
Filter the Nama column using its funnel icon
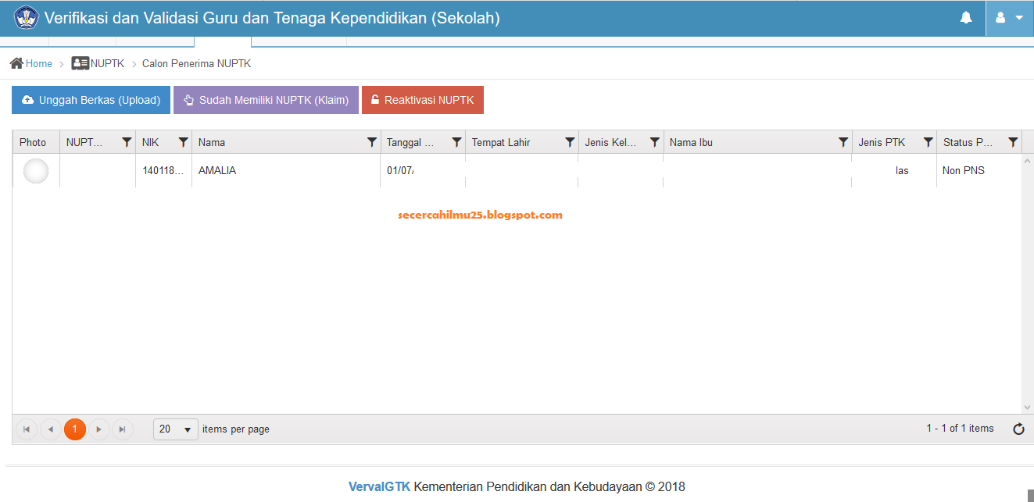[371, 142]
